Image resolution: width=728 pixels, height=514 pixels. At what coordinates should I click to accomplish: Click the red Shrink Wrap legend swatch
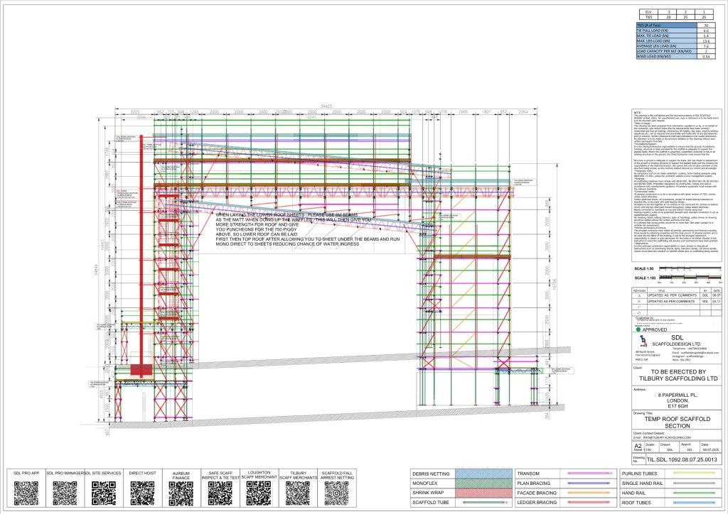click(x=483, y=493)
